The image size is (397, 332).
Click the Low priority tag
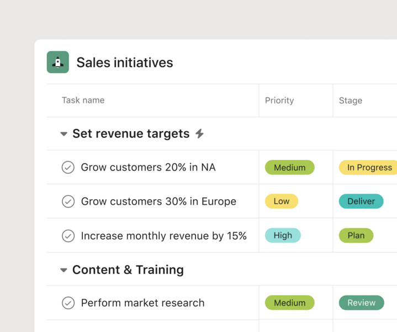click(281, 201)
